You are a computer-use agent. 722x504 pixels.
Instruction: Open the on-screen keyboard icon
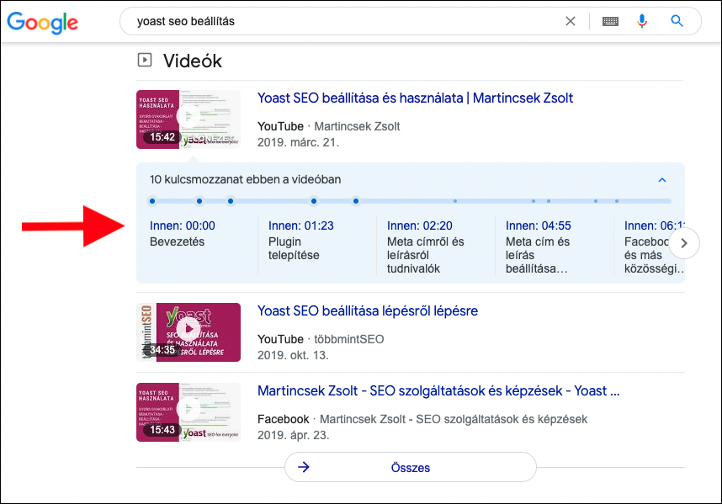[610, 21]
